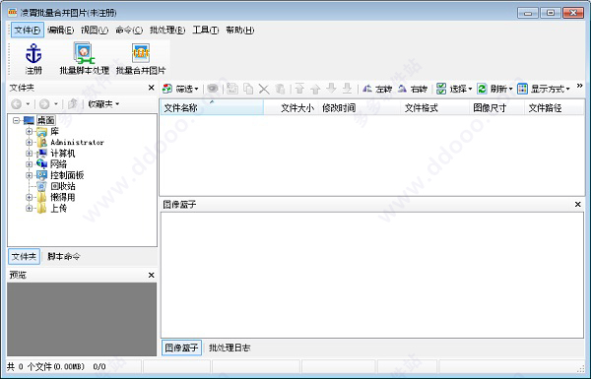The height and width of the screenshot is (379, 591).
Task: Switch to the 图像篮子 bottom tab
Action: click(x=181, y=347)
